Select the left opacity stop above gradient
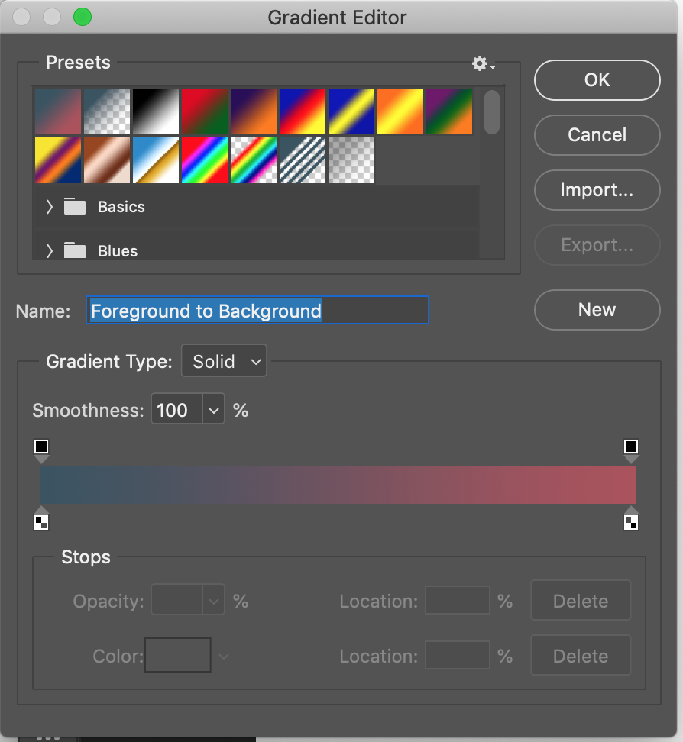Viewport: 683px width, 742px height. (x=41, y=450)
